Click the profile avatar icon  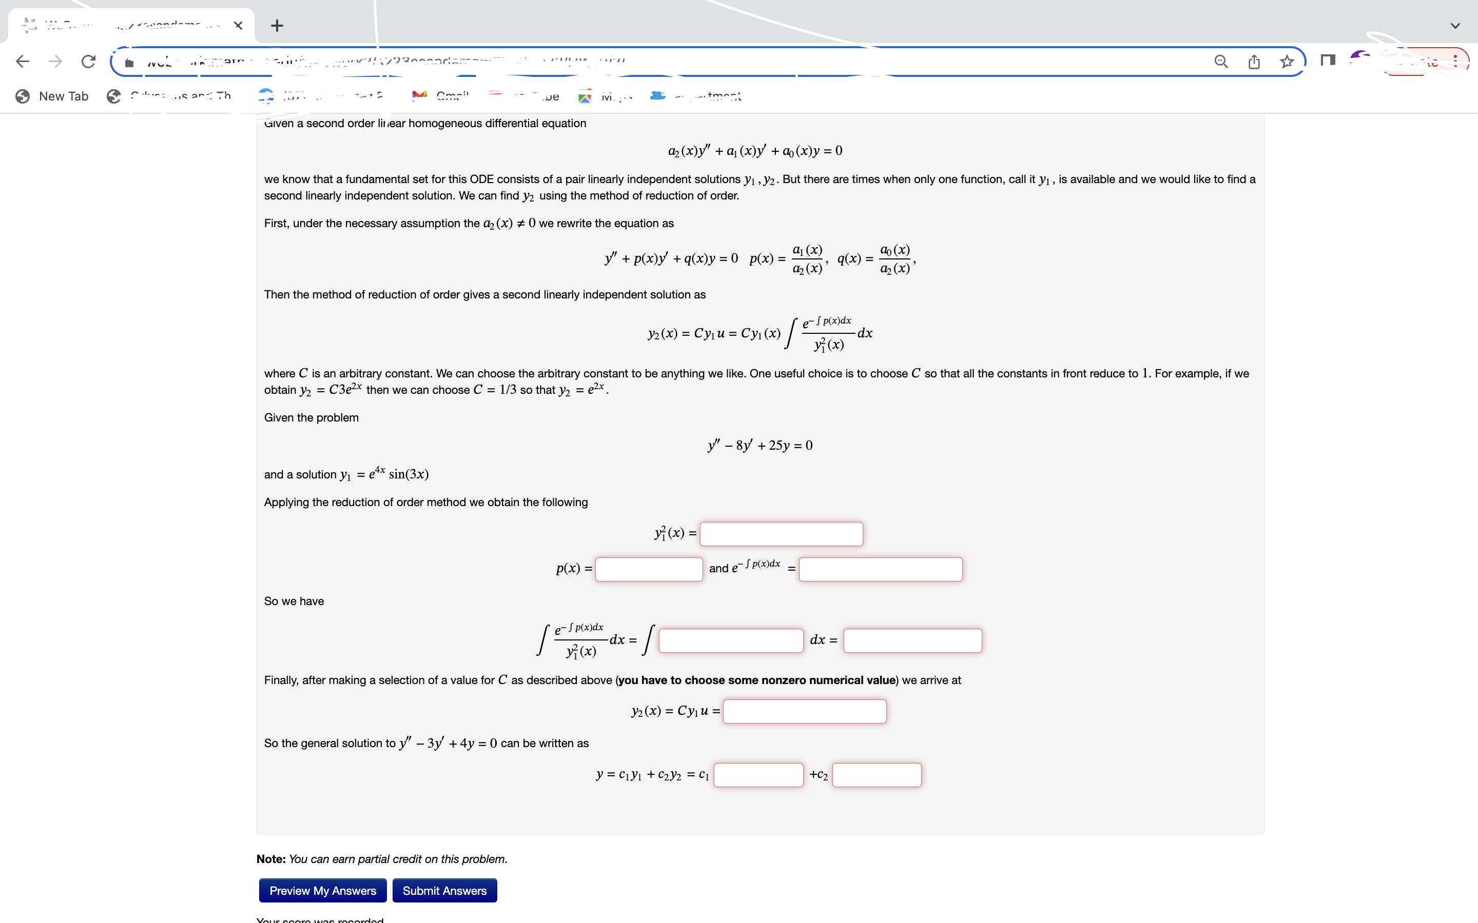pyautogui.click(x=1359, y=61)
